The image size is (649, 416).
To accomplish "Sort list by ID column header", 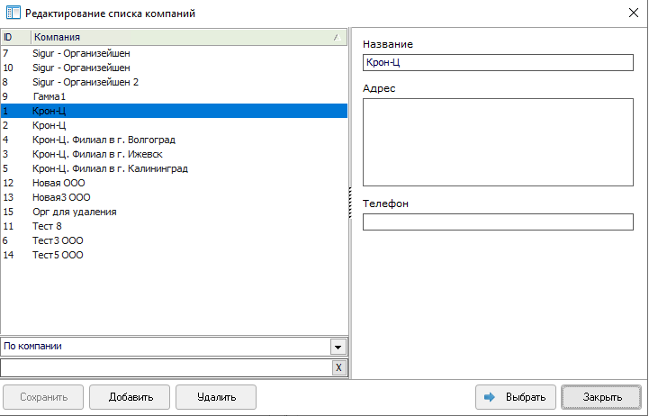I will (x=14, y=37).
